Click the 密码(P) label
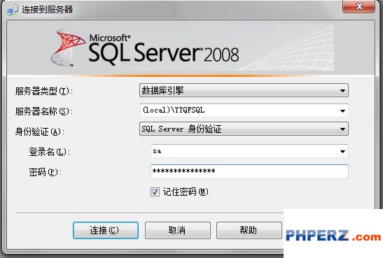Image resolution: width=383 pixels, height=258 pixels. pyautogui.click(x=46, y=172)
